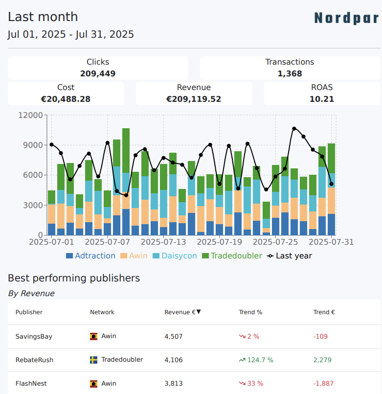The width and height of the screenshot is (382, 394).
Task: Click the Last month heading
Action: (43, 17)
